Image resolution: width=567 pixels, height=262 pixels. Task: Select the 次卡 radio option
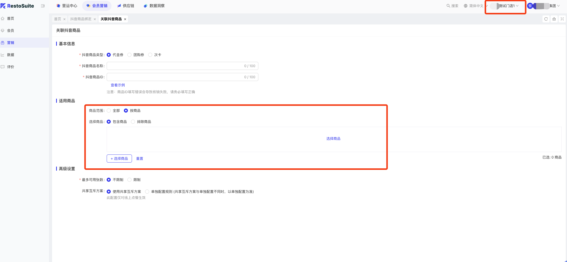coord(150,55)
